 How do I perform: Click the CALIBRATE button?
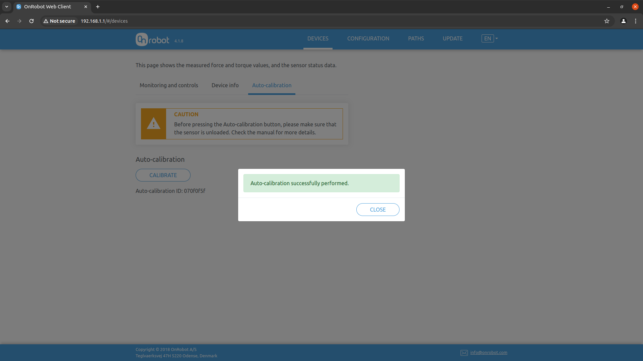[x=163, y=175]
